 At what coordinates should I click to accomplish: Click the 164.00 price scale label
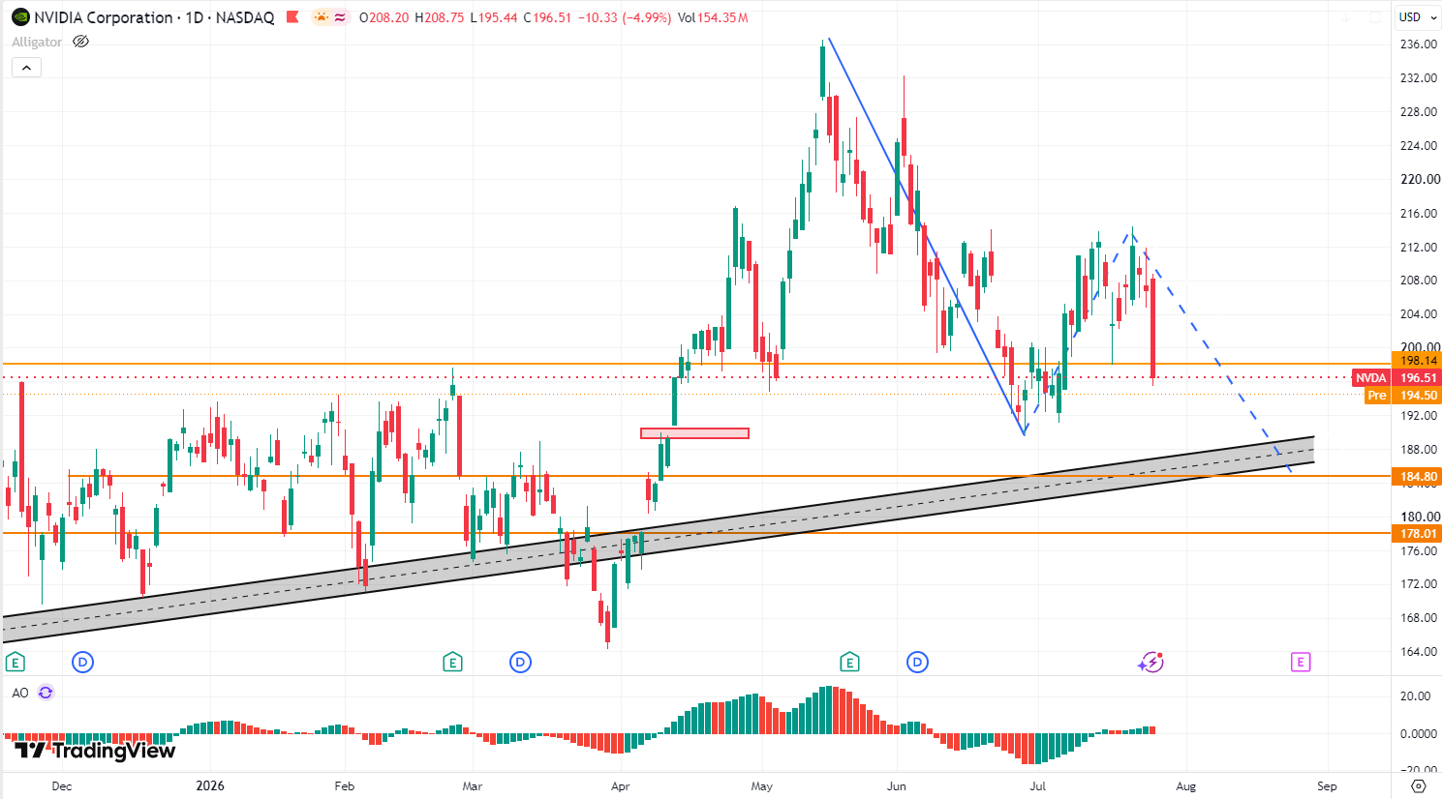[x=1419, y=651]
